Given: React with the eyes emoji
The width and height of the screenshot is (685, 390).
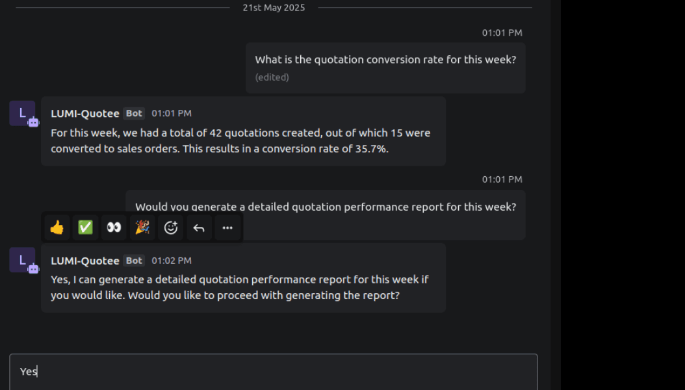Looking at the screenshot, I should [114, 227].
